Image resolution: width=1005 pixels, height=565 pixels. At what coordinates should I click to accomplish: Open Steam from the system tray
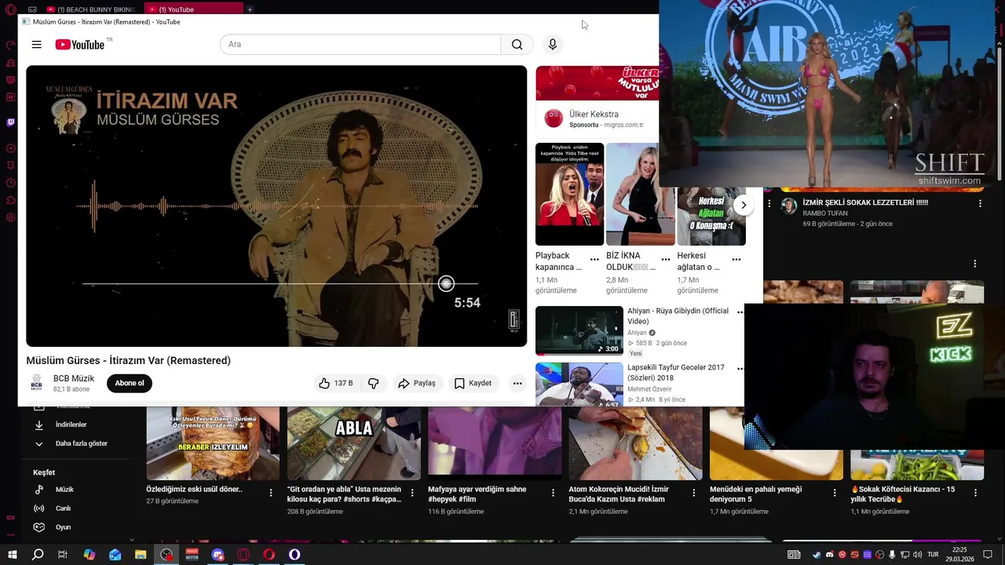point(817,555)
